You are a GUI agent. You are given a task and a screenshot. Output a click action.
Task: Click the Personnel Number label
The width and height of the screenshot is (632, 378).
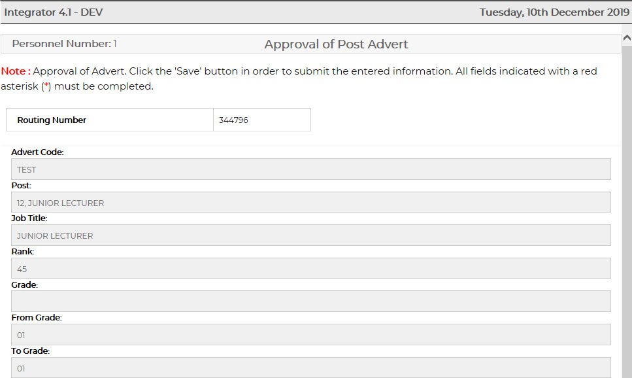point(61,44)
